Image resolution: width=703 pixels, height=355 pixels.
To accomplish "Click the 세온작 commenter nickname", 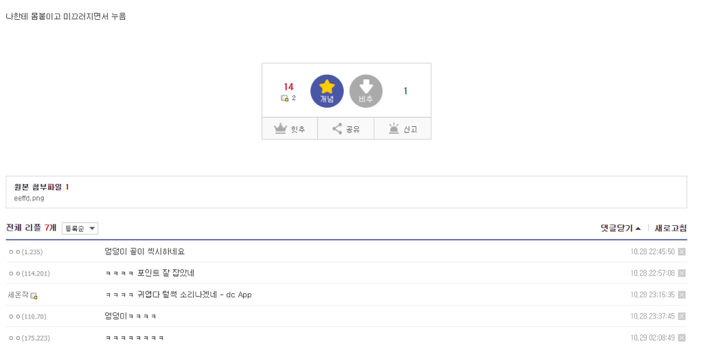I will (x=18, y=295).
